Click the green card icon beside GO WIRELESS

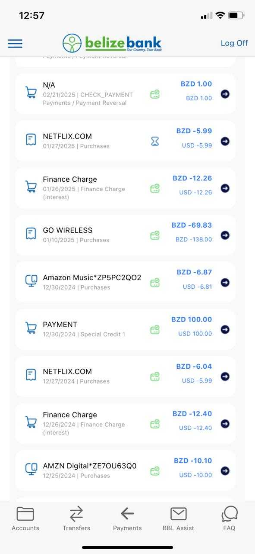pos(155,235)
